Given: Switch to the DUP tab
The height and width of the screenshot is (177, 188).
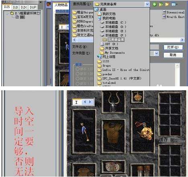Looking at the screenshot, I should (x=33, y=7).
